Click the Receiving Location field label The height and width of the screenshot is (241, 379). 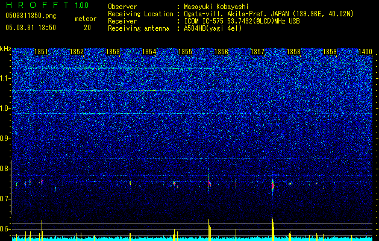pyautogui.click(x=140, y=14)
